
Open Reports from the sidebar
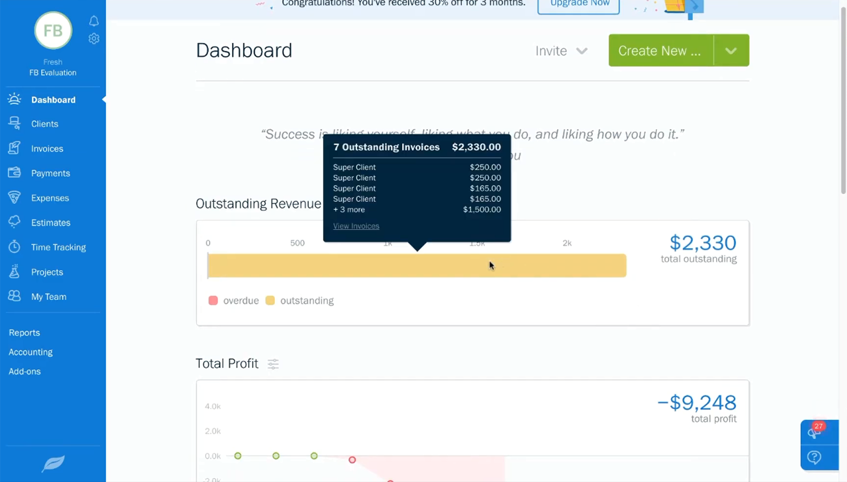click(24, 332)
